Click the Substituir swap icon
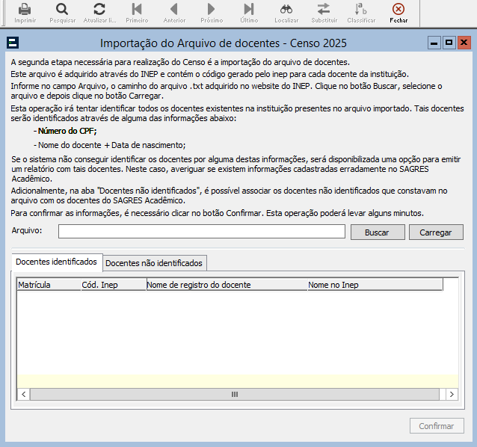This screenshot has width=477, height=447. (324, 10)
